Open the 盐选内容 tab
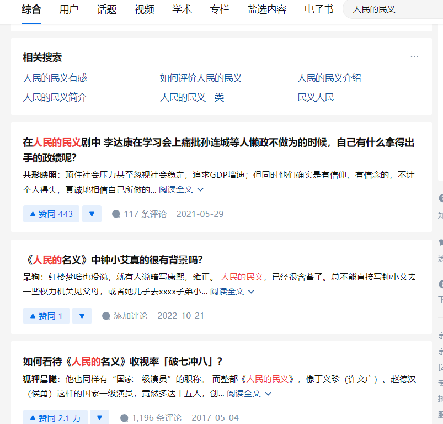 [267, 9]
